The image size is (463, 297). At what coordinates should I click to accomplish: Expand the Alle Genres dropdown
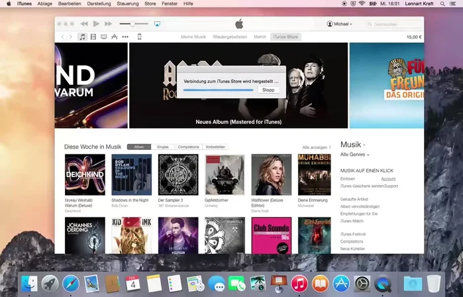point(354,154)
